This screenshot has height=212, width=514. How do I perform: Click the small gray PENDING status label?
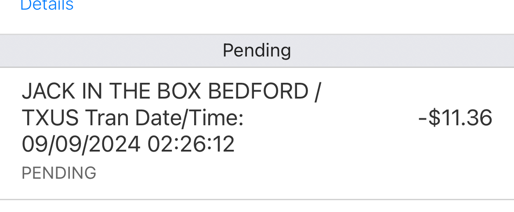[x=59, y=173]
